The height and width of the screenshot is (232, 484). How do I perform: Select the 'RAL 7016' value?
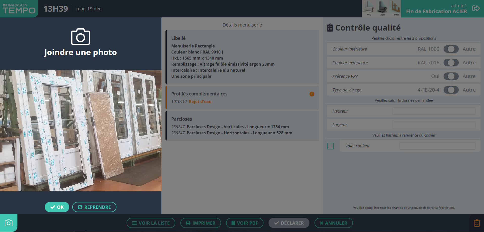428,63
